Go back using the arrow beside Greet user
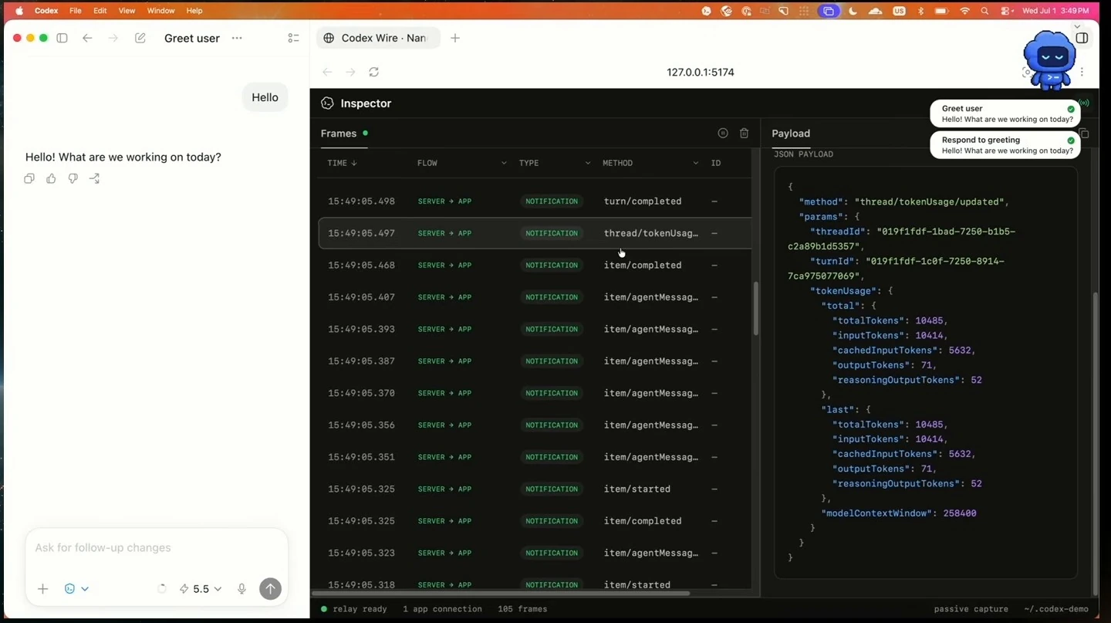Viewport: 1111px width, 623px height. 87,38
